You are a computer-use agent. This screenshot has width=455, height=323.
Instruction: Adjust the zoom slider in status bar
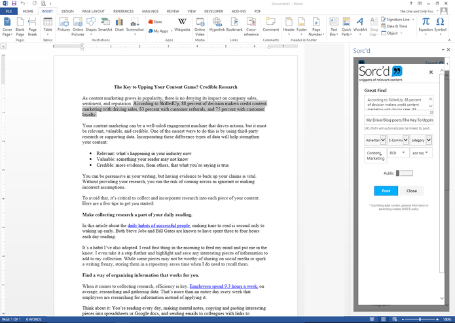pyautogui.click(x=420, y=319)
